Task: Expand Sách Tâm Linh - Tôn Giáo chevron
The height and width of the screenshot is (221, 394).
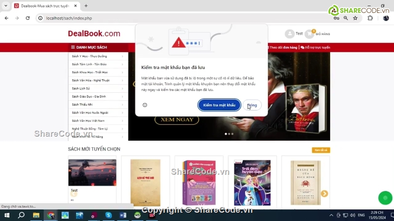Action: [122, 64]
